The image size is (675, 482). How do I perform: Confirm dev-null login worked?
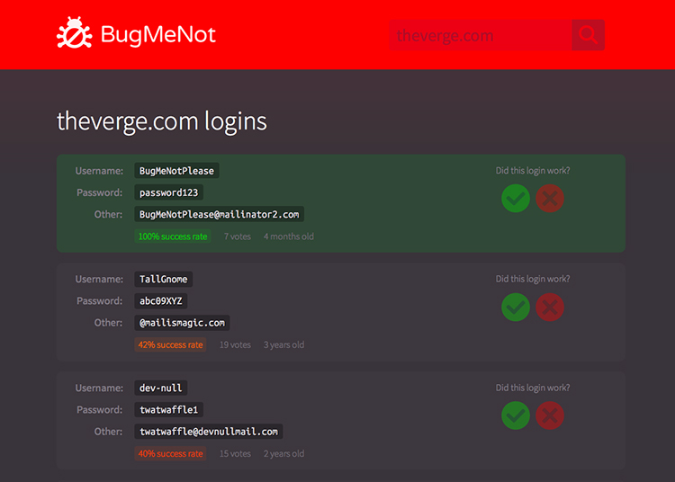(516, 415)
